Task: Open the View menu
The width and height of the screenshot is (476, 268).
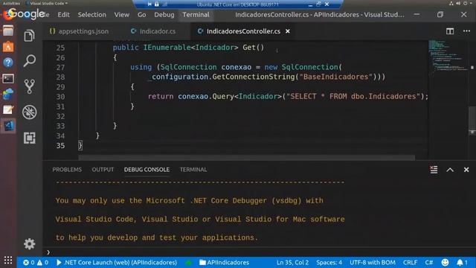Action: pos(122,15)
